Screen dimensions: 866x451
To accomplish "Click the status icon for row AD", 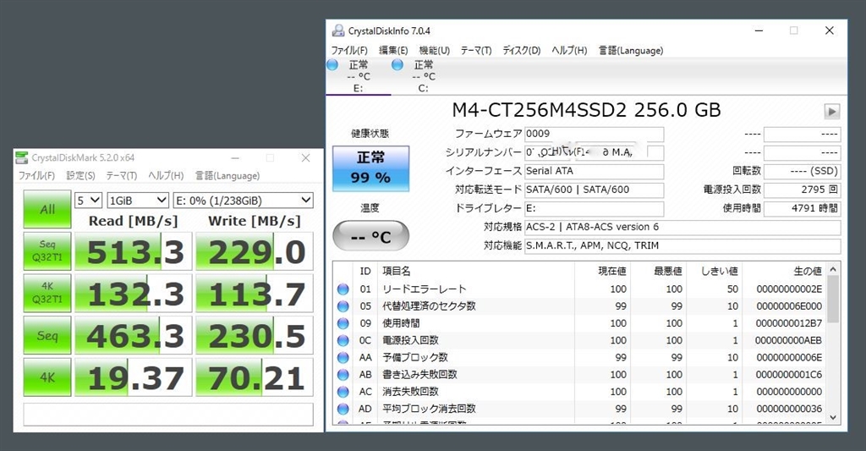I will 343,409.
